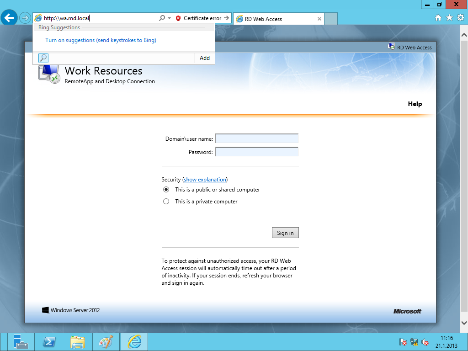
Task: Click Turn on suggestions Bing link
Action: (x=101, y=40)
